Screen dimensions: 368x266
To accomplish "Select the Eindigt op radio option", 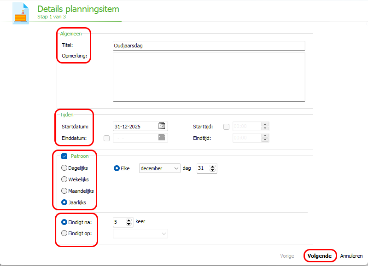I will click(x=64, y=233).
